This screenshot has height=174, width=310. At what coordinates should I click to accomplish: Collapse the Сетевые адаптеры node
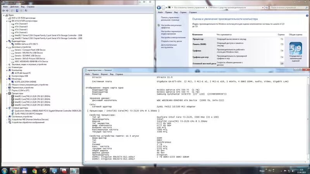click(x=7, y=108)
